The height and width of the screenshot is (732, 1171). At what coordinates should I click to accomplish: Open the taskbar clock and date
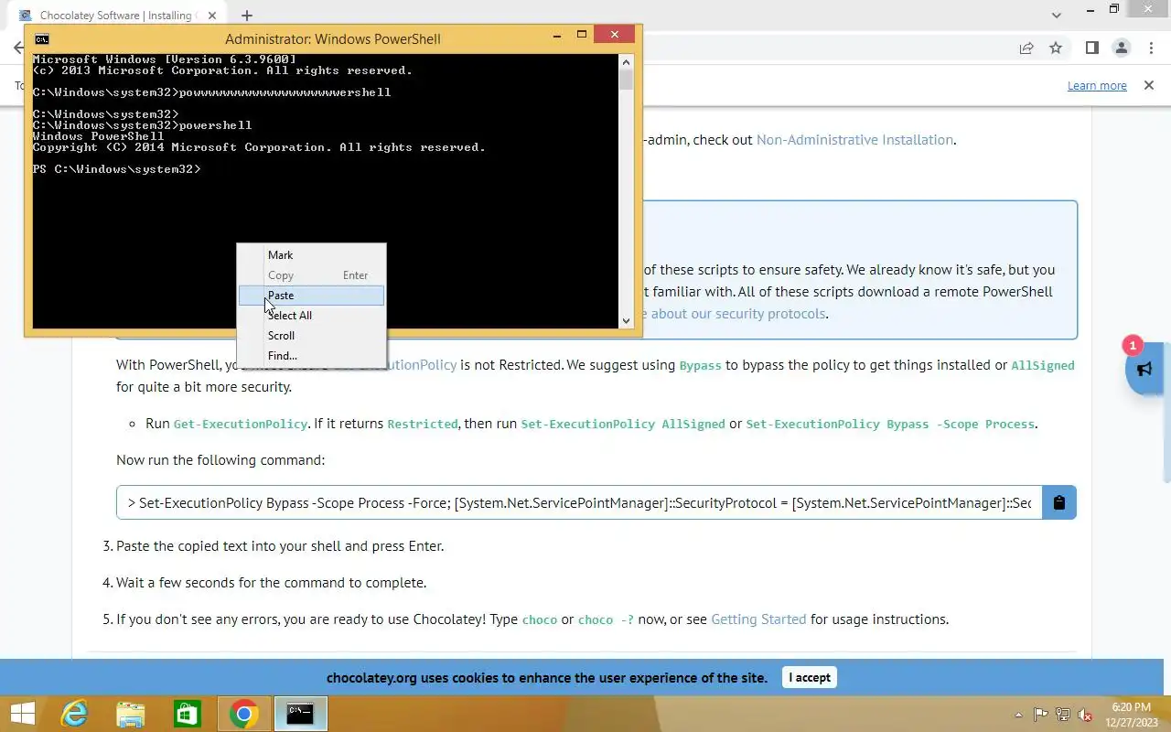pyautogui.click(x=1131, y=715)
